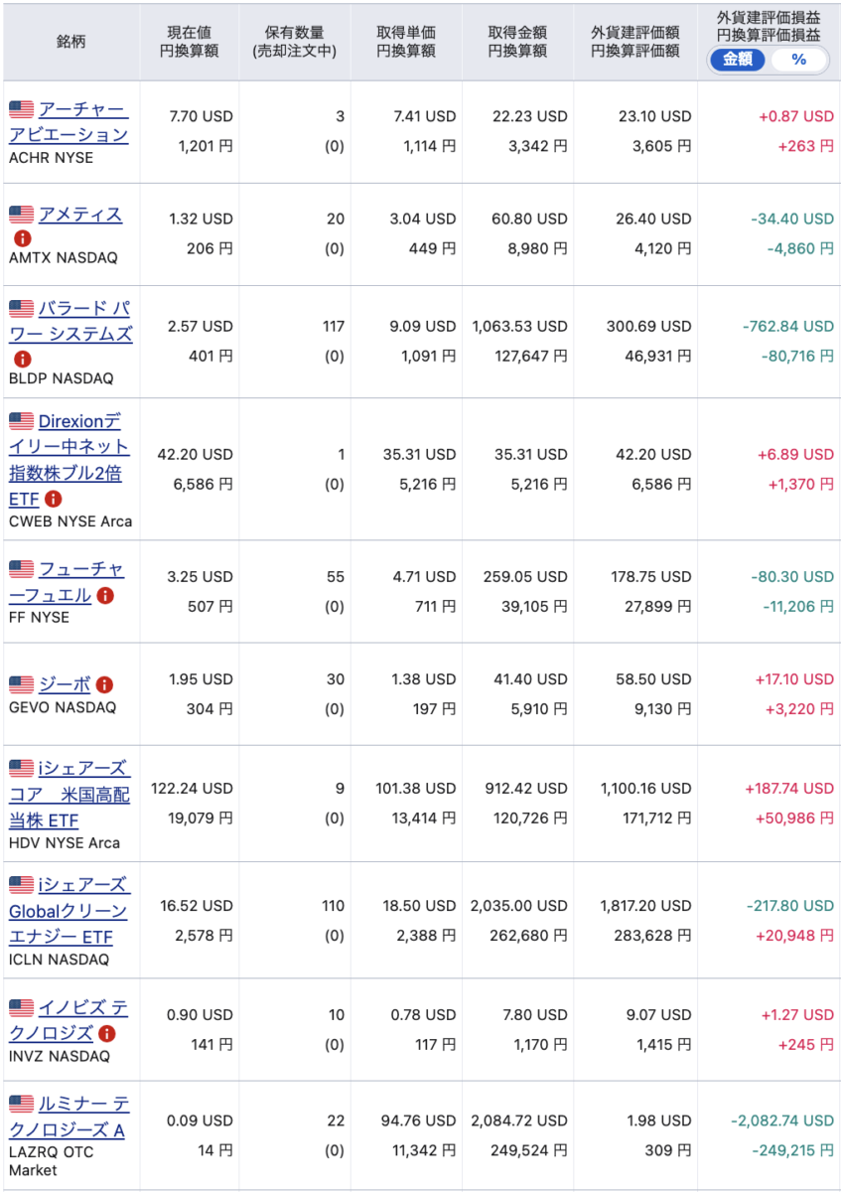Click the US flag beside ルミナー テクノロジーズ A
The width and height of the screenshot is (841, 1192).
click(x=22, y=1104)
